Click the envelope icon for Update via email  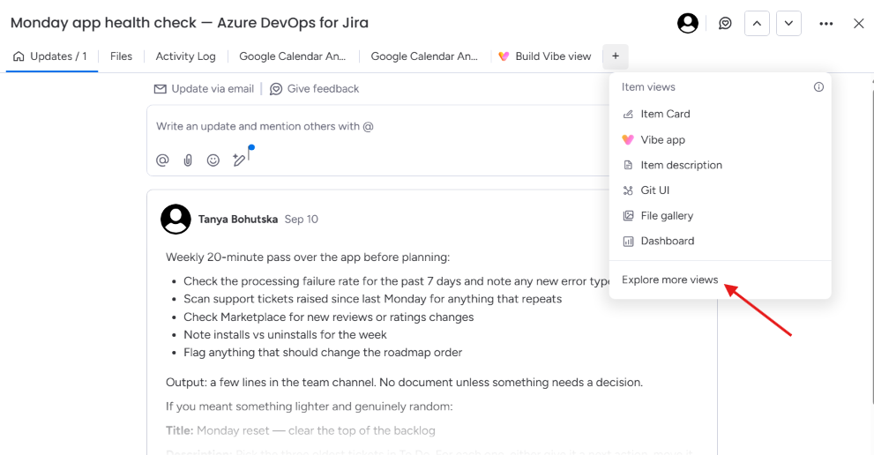160,89
